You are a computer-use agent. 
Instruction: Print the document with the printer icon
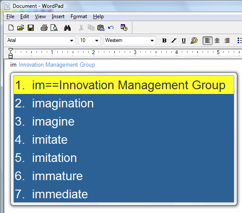pyautogui.click(x=44, y=28)
